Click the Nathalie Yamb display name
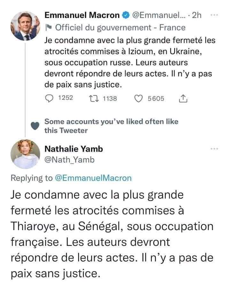The height and width of the screenshot is (288, 230). (73, 149)
